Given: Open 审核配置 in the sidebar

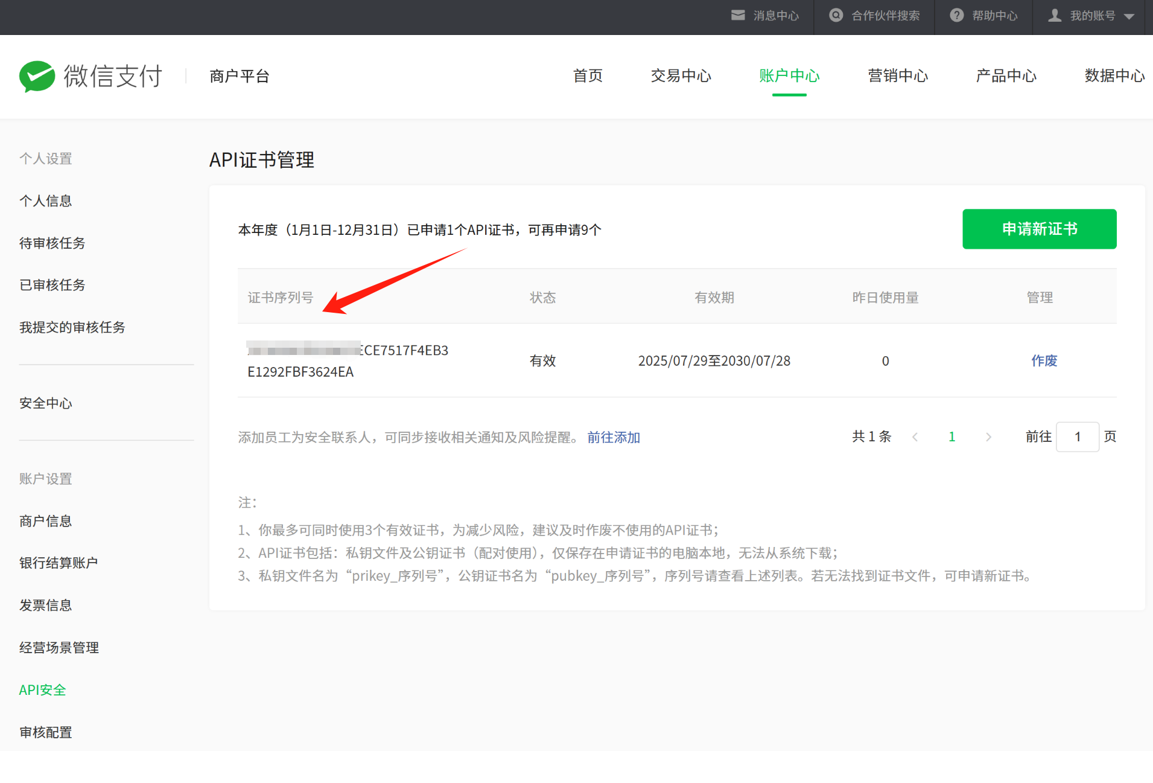Looking at the screenshot, I should (46, 732).
